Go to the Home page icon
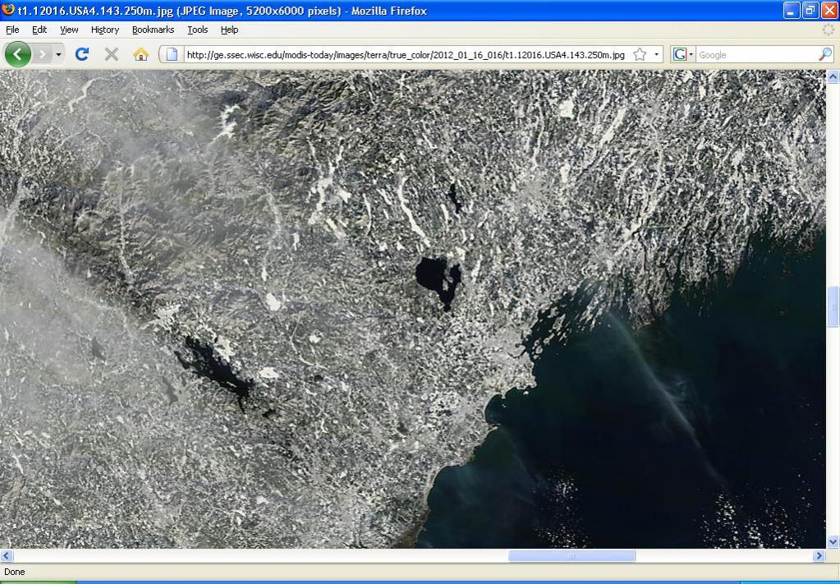Image resolution: width=840 pixels, height=584 pixels. click(141, 54)
